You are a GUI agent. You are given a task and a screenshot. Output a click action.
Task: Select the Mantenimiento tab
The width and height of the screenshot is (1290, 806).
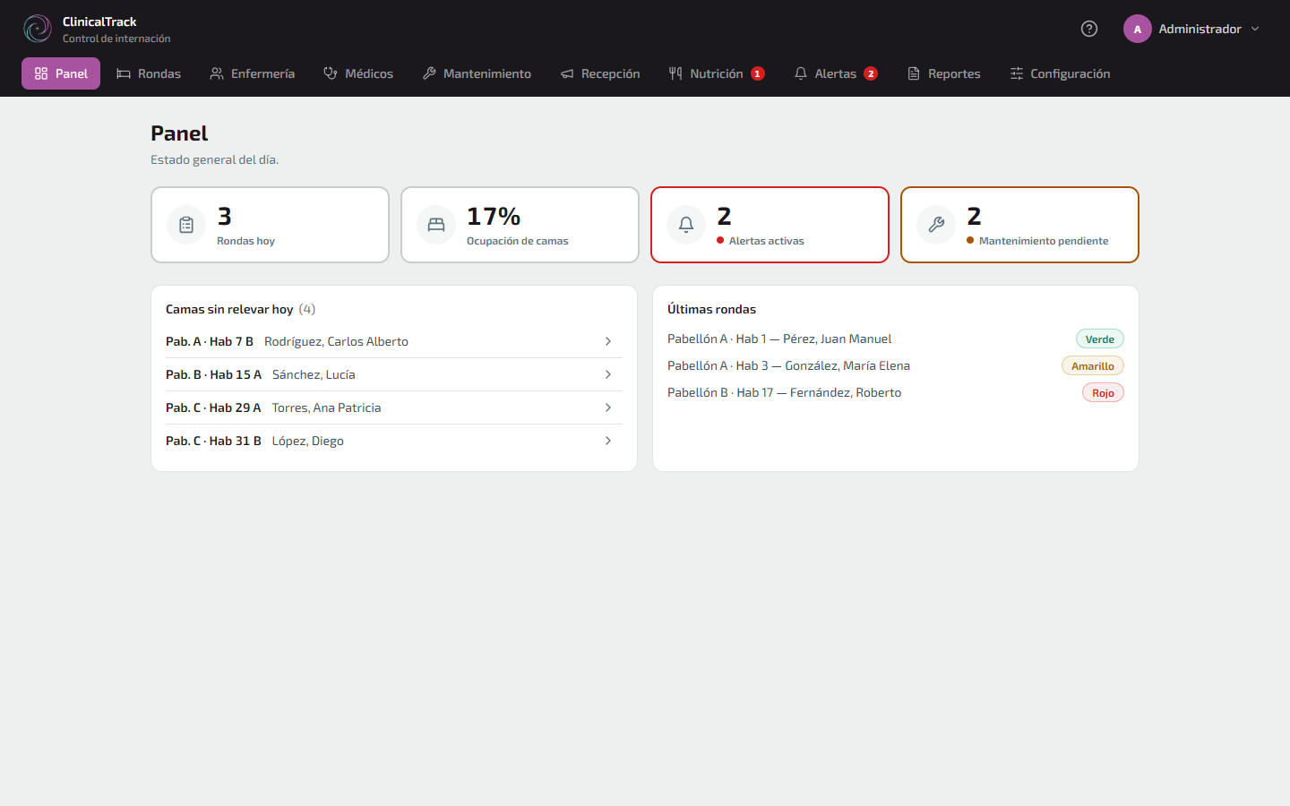477,73
